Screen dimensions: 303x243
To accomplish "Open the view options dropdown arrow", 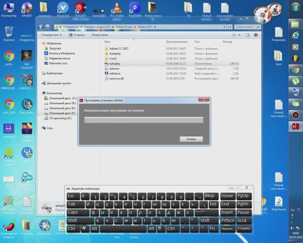I will click(240, 35).
